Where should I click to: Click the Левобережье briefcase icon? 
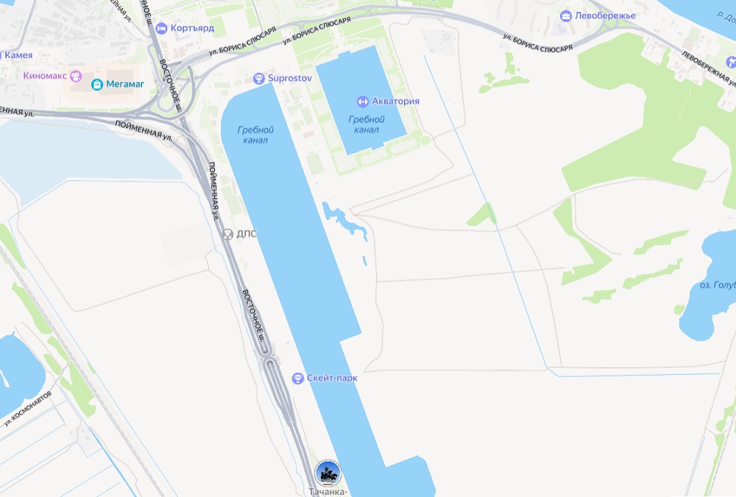(566, 16)
